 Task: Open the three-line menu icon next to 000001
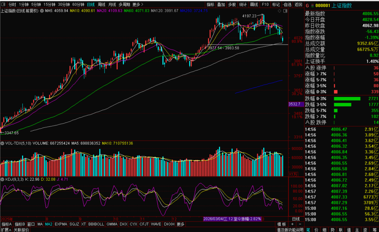pyautogui.click(x=312, y=5)
